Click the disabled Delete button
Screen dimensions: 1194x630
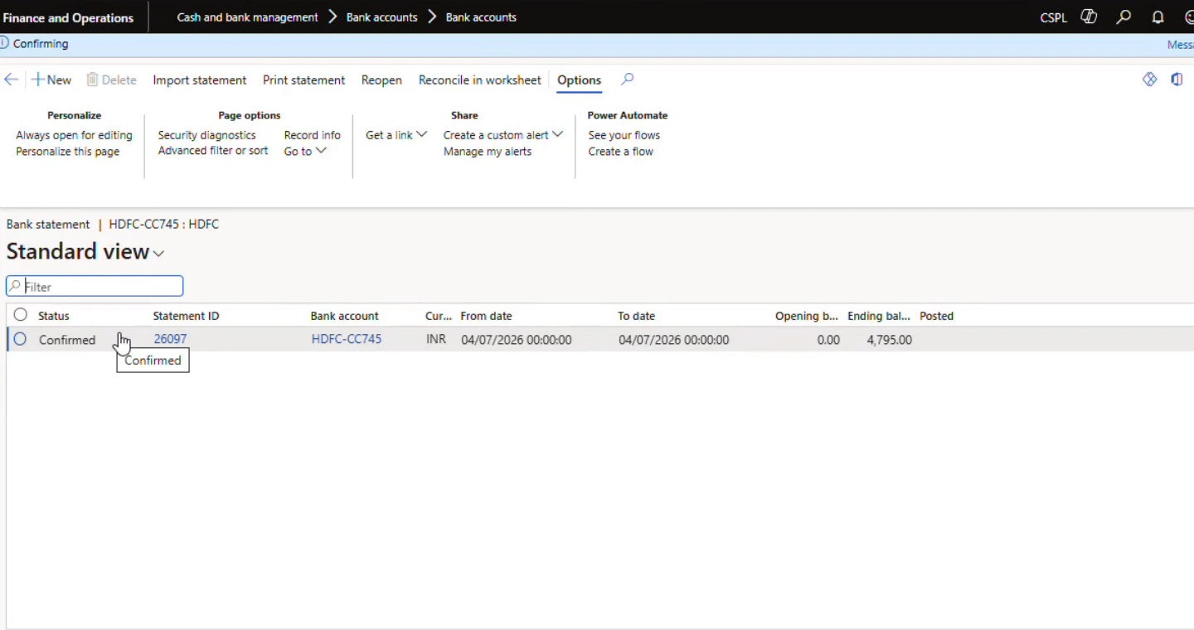[111, 80]
